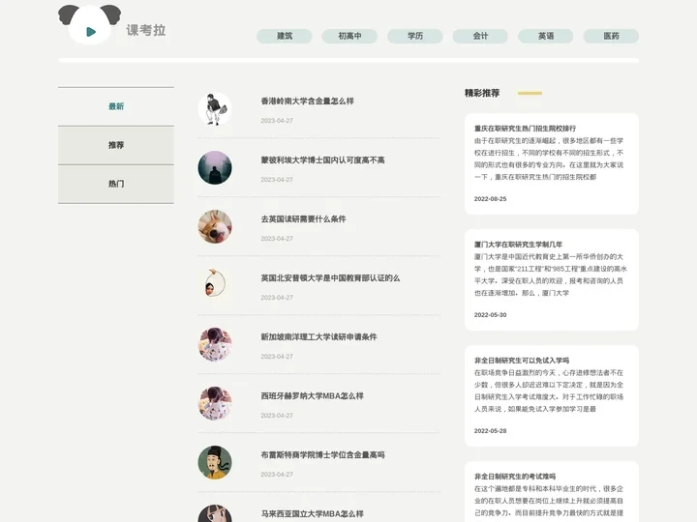Open recommended 厦门大学在职研究生学制几年
Image resolution: width=697 pixels, height=522 pixels.
pos(518,245)
